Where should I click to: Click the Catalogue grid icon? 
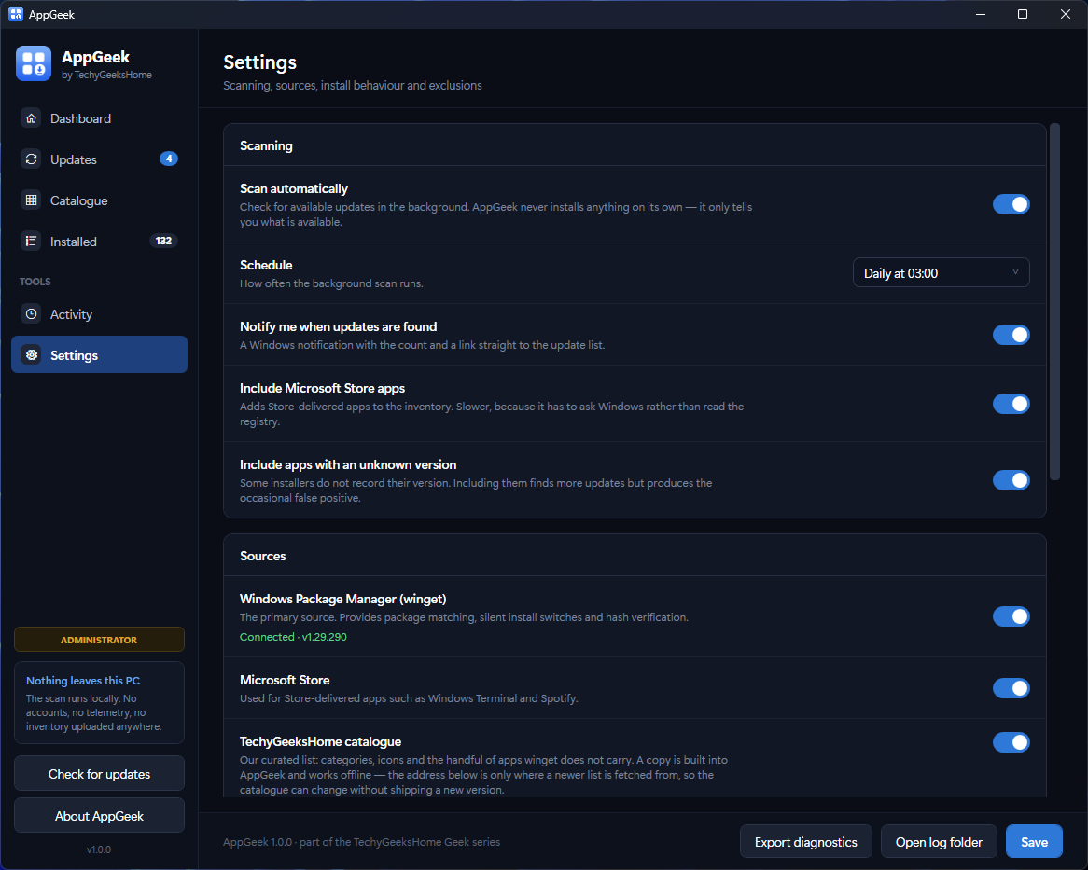click(x=31, y=200)
